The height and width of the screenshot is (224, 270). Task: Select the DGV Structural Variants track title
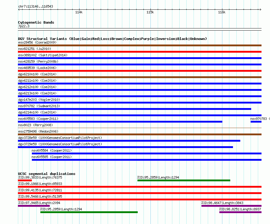tap(113, 39)
